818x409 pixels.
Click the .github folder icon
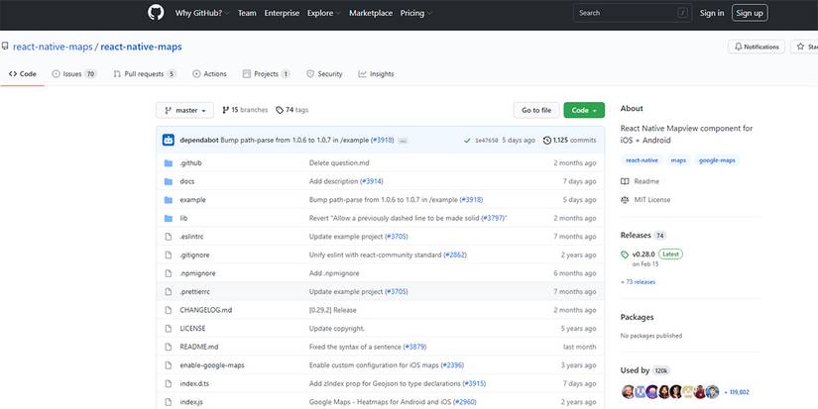[168, 162]
